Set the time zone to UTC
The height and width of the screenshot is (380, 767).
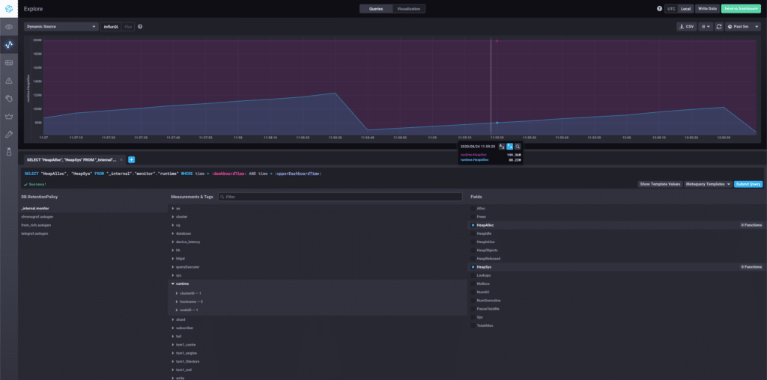click(671, 9)
